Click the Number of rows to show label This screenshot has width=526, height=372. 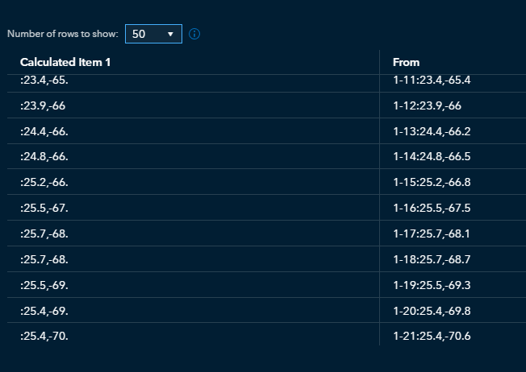(x=63, y=35)
